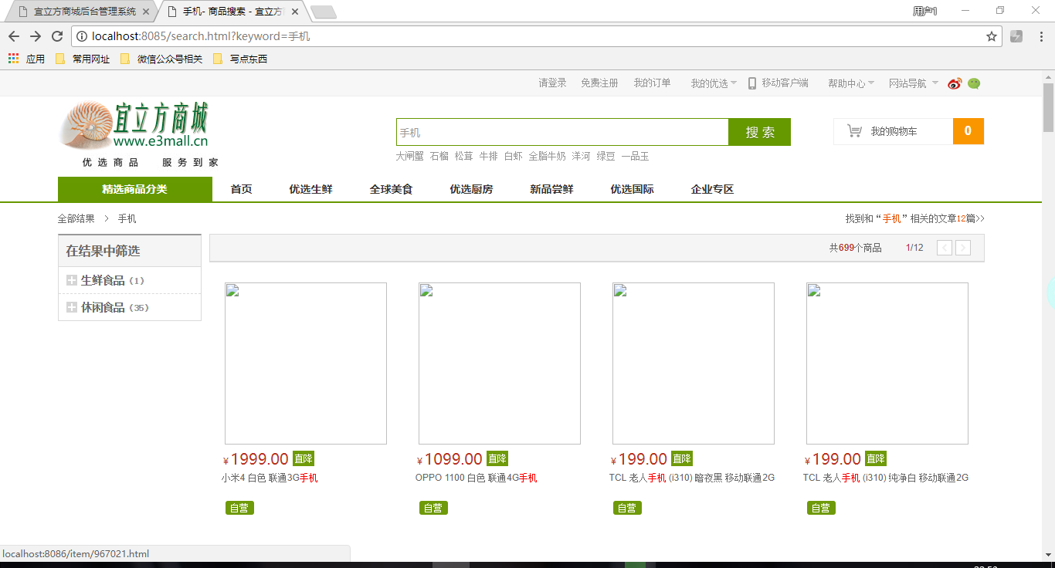Viewport: 1055px width, 568px height.
Task: Open the 帮助中心 dropdown
Action: click(x=851, y=83)
